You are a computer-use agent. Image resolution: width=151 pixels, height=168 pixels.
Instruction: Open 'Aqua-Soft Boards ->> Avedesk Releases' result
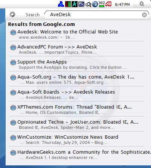pyautogui.click(x=66, y=92)
